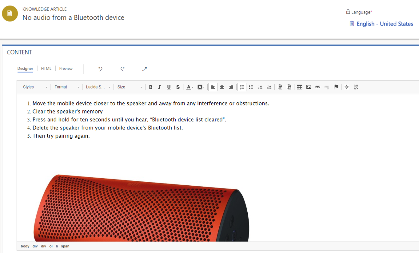Viewport: 419px width, 253px height.
Task: Click the CONTENT section heading
Action: [x=19, y=52]
